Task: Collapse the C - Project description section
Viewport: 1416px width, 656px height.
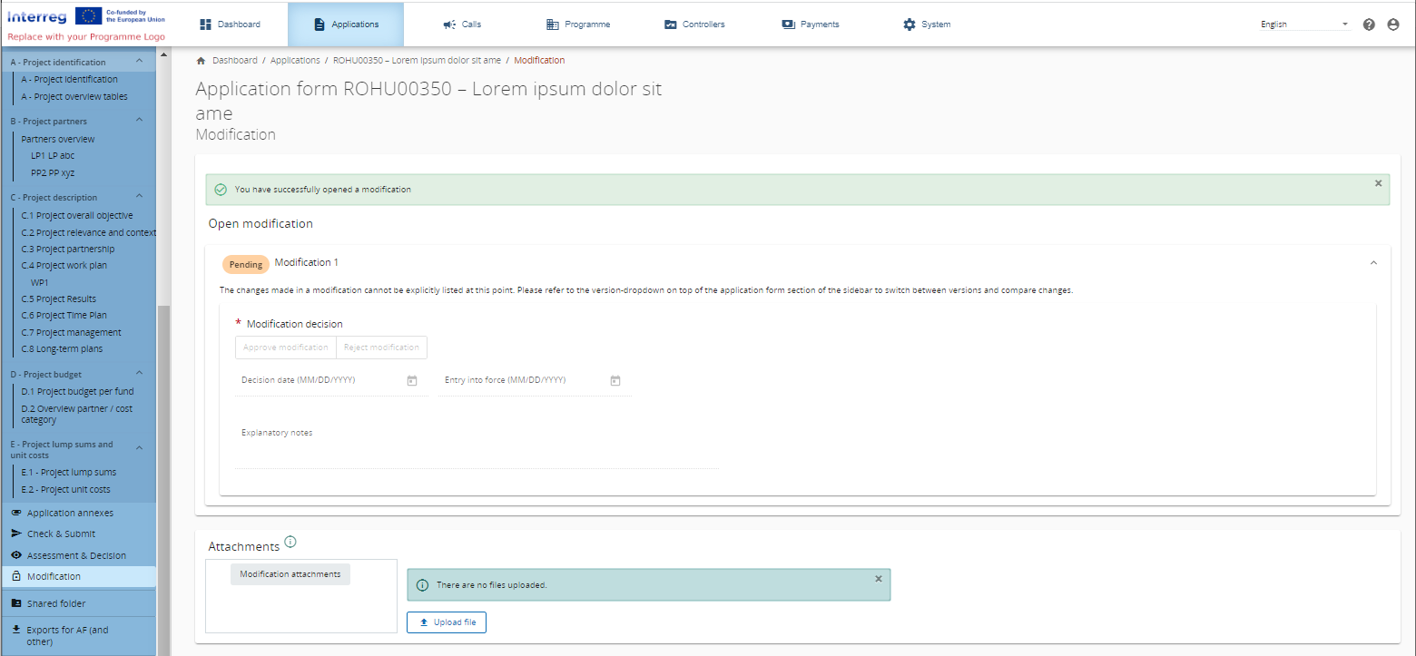Action: [139, 196]
